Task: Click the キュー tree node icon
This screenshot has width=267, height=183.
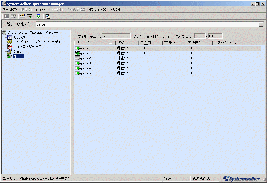Action: (10, 56)
